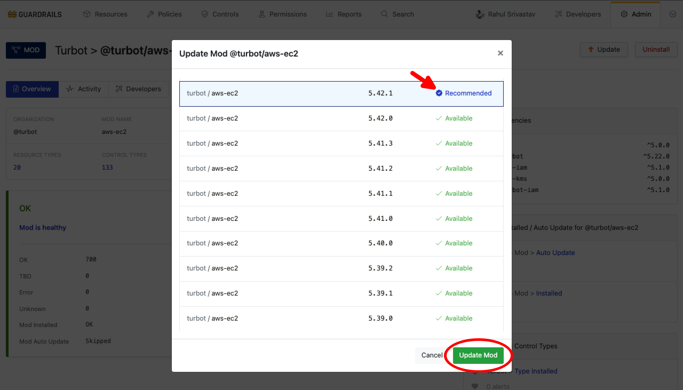This screenshot has height=390, width=683.
Task: Open the Auto Update link
Action: click(x=555, y=253)
